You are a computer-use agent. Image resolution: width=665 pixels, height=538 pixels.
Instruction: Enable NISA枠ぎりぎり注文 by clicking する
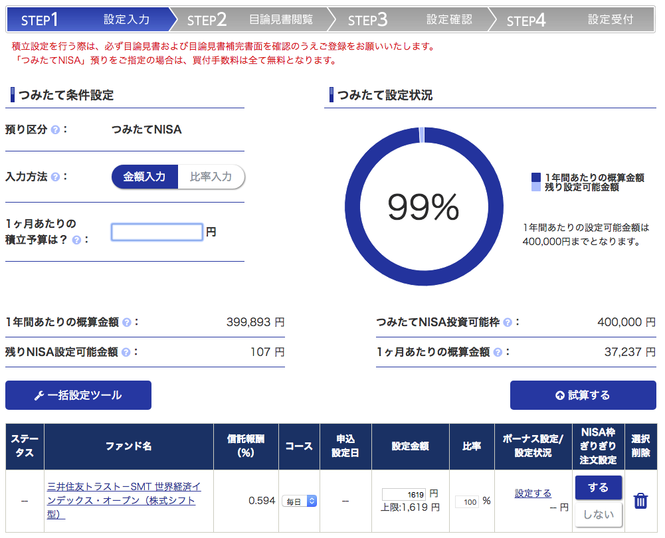[597, 487]
